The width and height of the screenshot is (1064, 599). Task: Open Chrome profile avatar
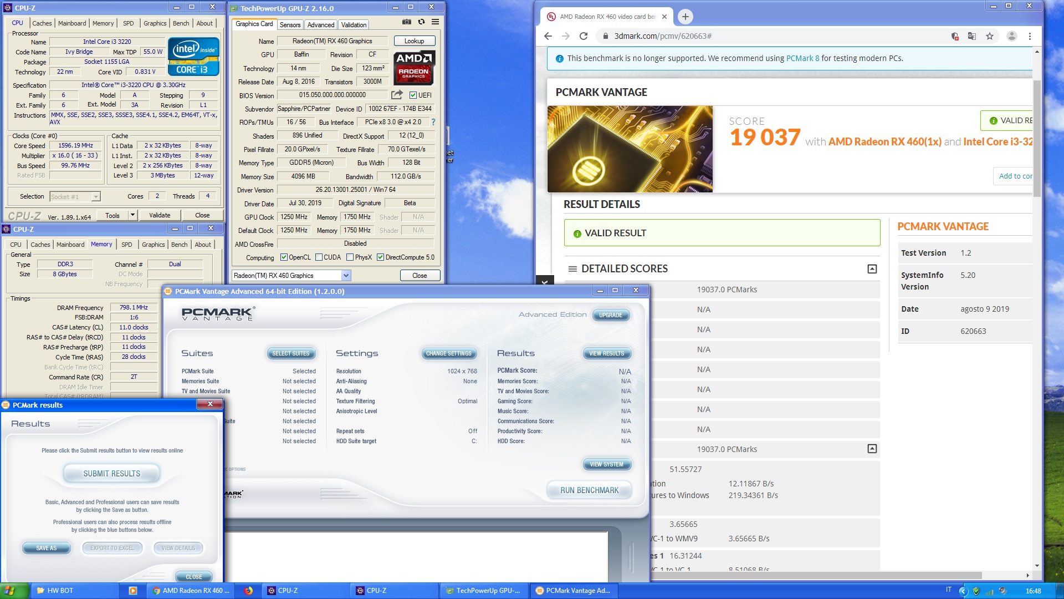tap(1012, 36)
